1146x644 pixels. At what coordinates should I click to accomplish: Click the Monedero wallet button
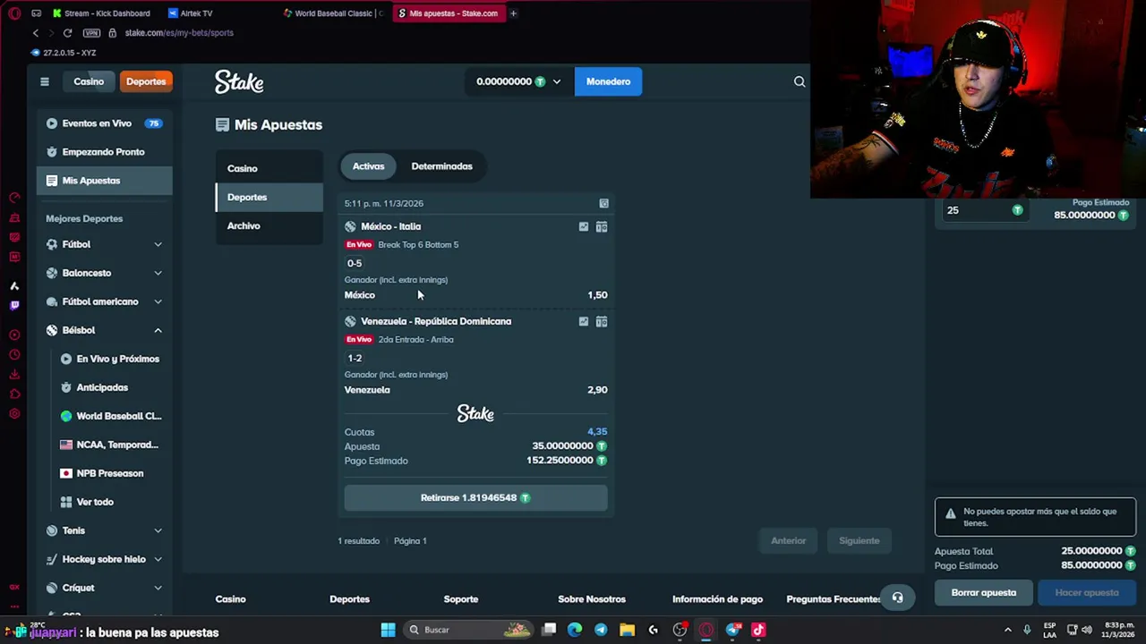point(608,81)
